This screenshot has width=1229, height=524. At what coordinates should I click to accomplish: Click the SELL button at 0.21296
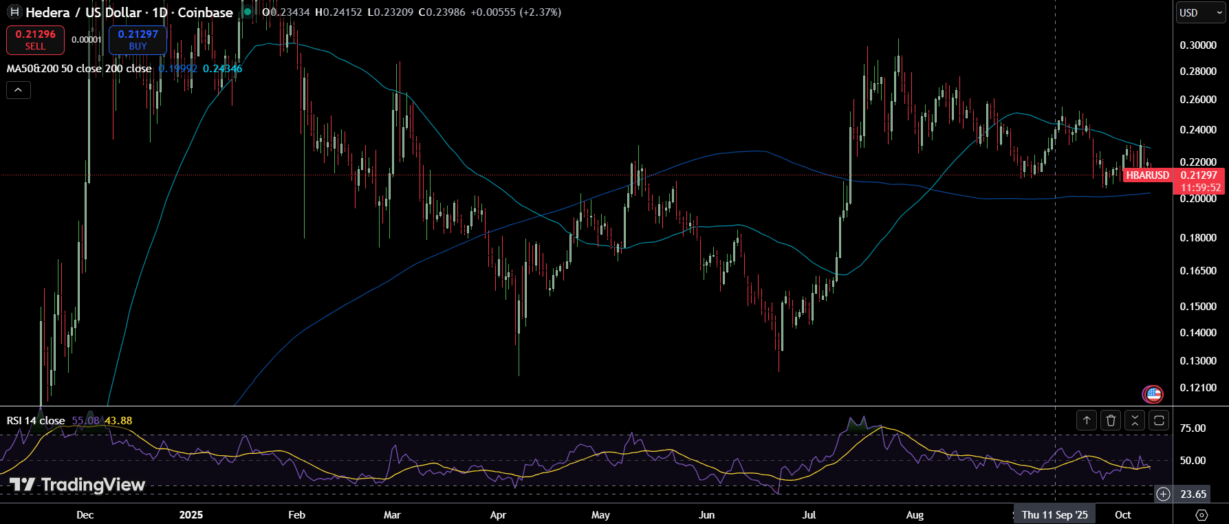tap(35, 40)
